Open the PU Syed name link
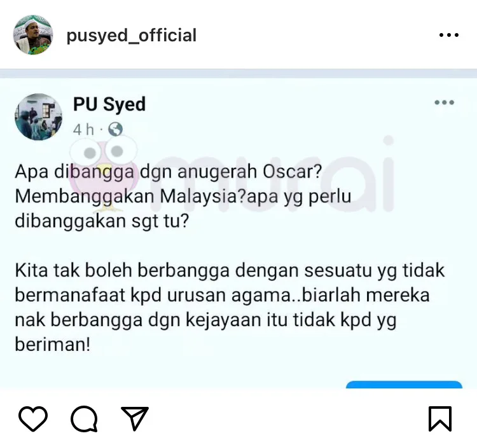477x445 pixels. click(x=109, y=104)
